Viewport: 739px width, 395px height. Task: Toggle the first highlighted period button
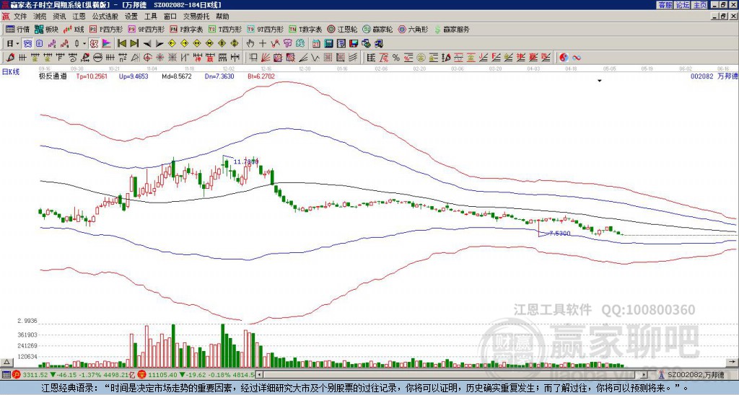click(x=27, y=44)
